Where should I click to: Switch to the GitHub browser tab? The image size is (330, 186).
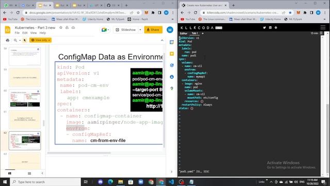pos(113,5)
